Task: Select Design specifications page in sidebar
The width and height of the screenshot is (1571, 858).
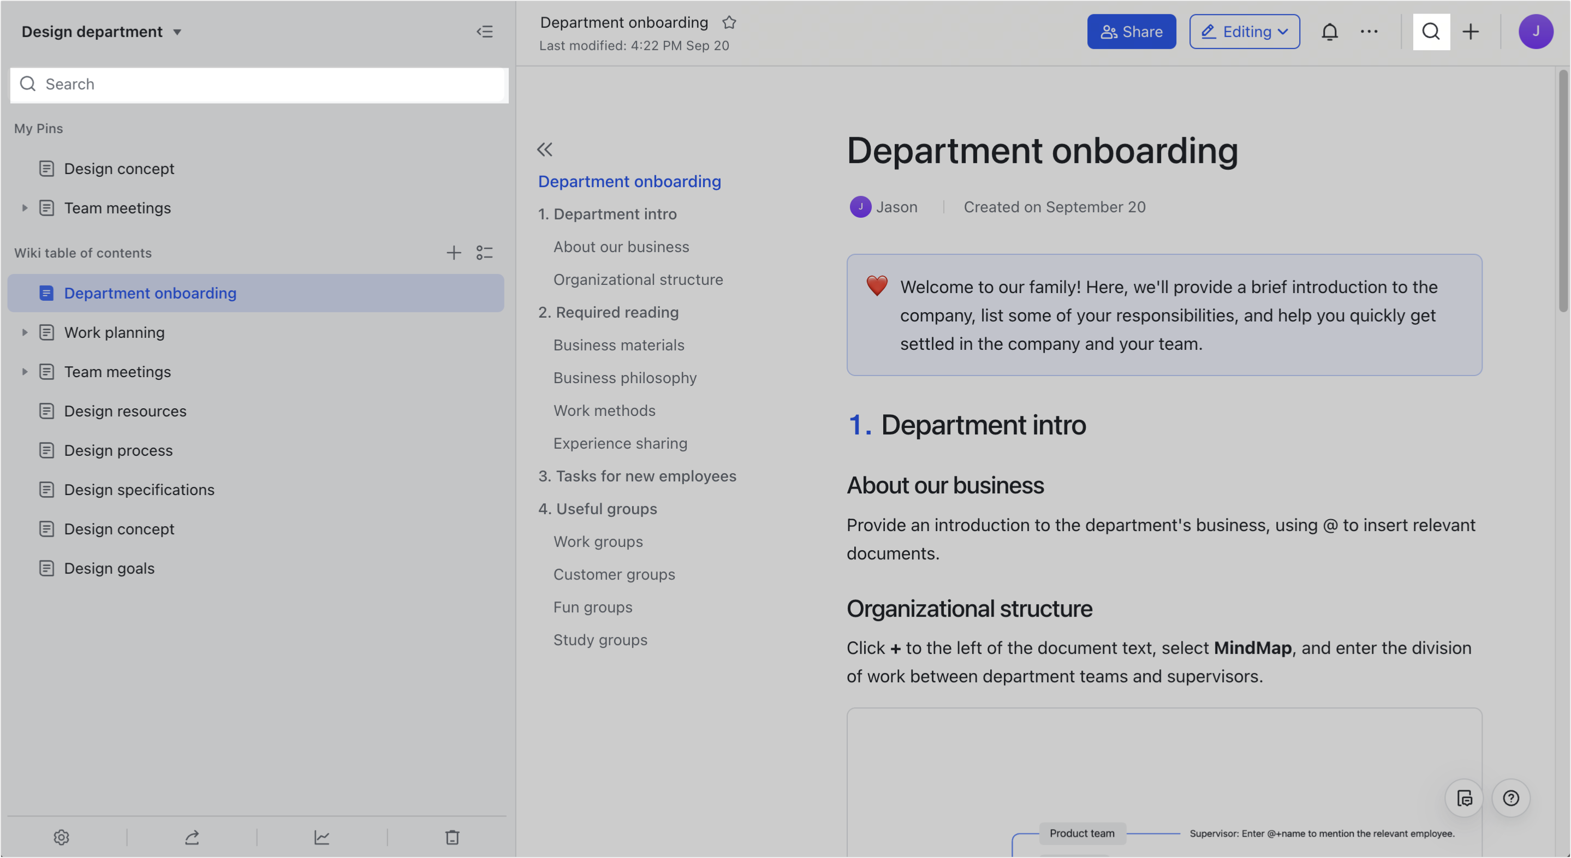Action: (139, 490)
